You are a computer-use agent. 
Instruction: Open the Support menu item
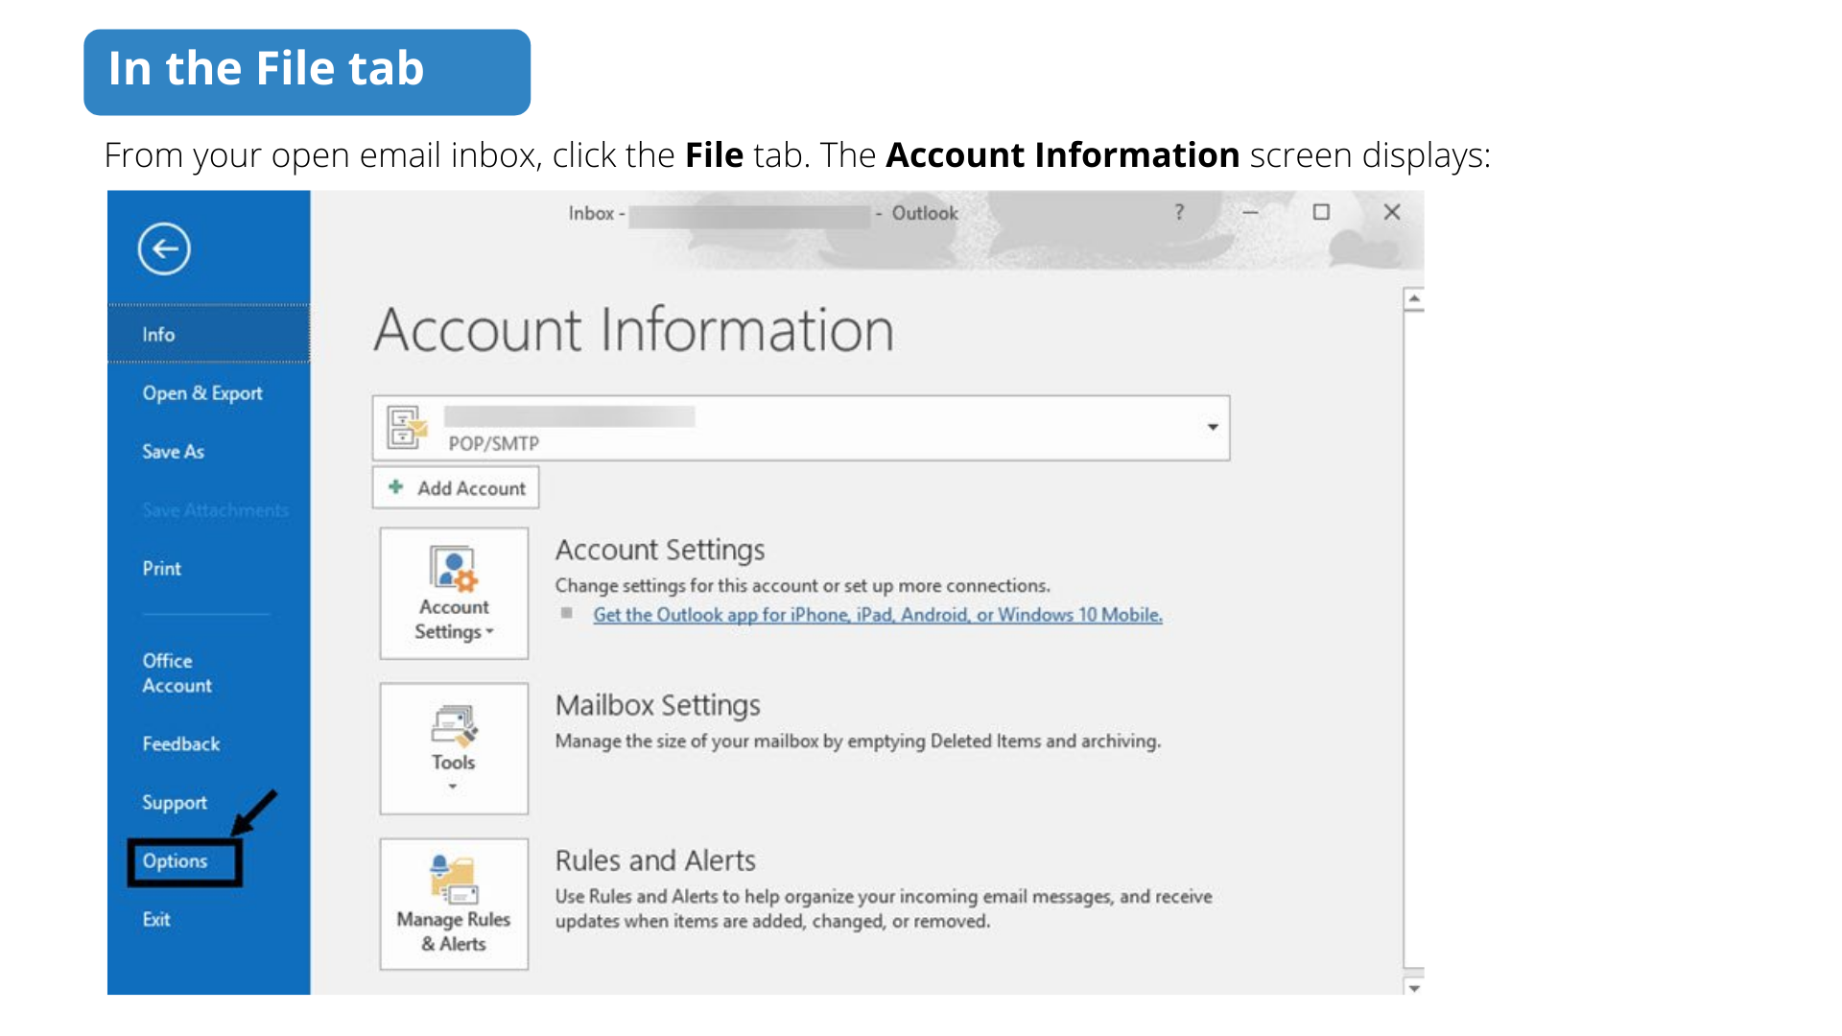tap(175, 803)
